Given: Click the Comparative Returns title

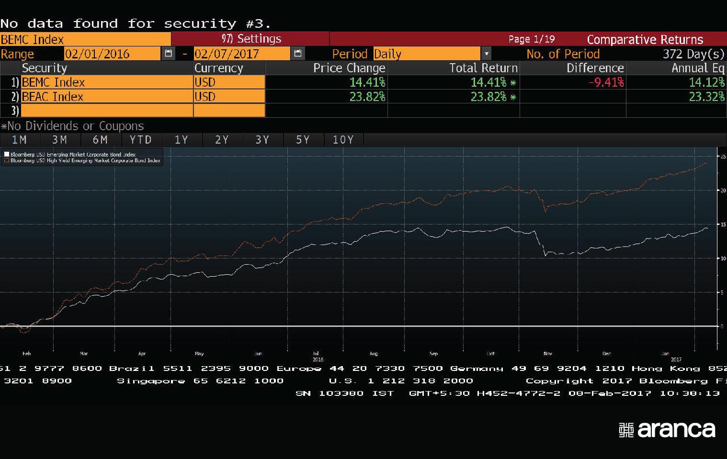Looking at the screenshot, I should click(x=645, y=39).
